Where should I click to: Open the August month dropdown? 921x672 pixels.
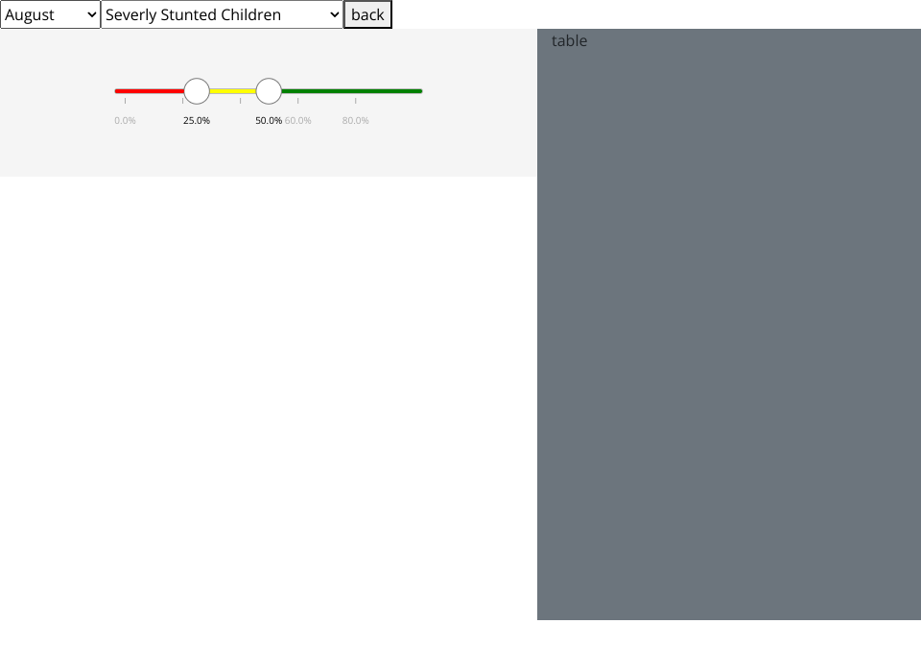(50, 14)
